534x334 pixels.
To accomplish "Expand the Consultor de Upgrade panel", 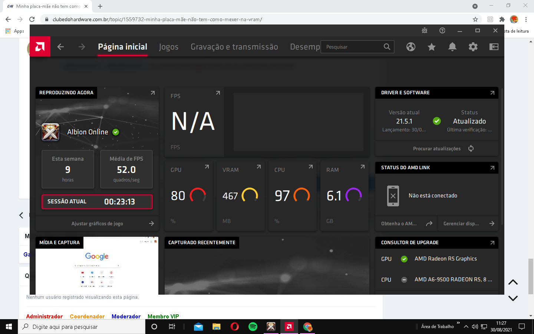I will click(x=492, y=243).
